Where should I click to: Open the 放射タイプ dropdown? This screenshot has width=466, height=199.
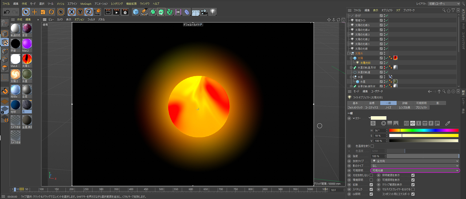pos(415,161)
